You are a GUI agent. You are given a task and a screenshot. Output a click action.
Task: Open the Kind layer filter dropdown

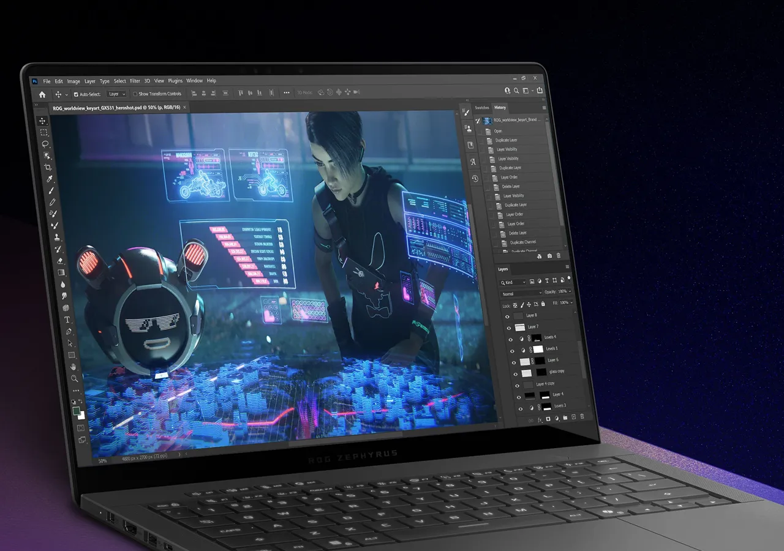coord(513,282)
